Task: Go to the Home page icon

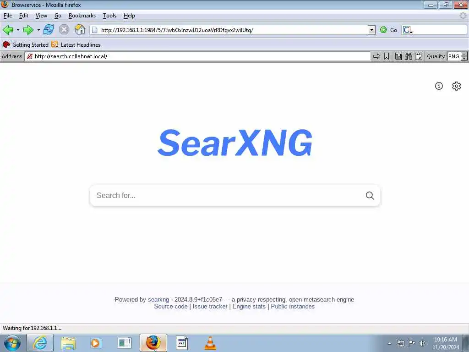Action: click(x=80, y=30)
